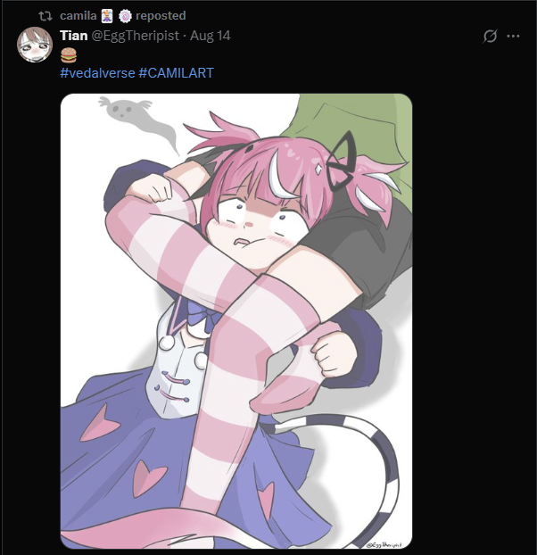This screenshot has width=537, height=555.
Task: Open the #vedalverse hashtag
Action: (97, 73)
